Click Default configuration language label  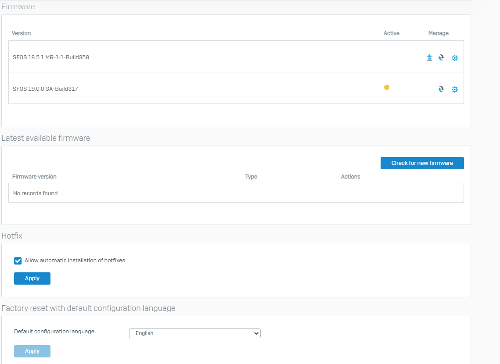click(x=54, y=332)
